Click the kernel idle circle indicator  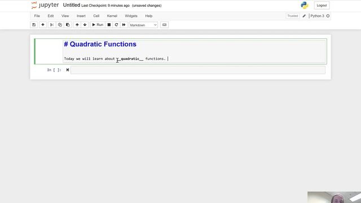(x=328, y=16)
